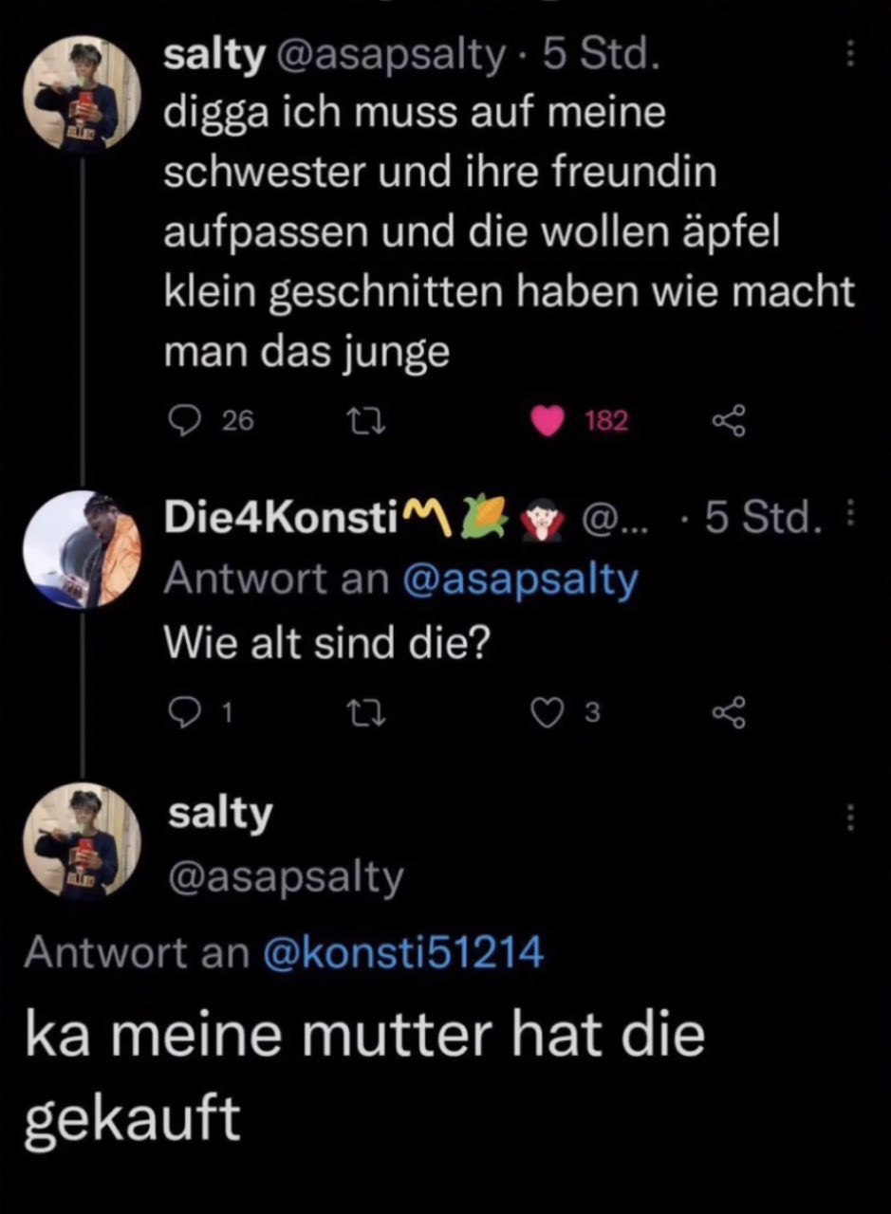891x1214 pixels.
Task: Click salty's name on the bottom tweet
Action: click(x=219, y=815)
